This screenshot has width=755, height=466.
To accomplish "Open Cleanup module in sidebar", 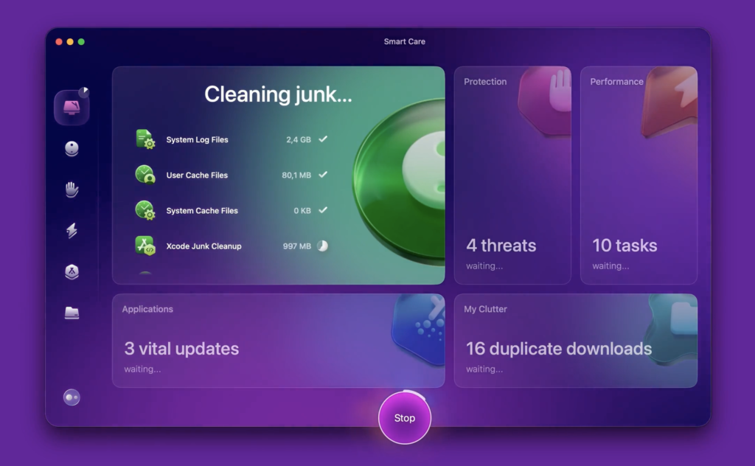I will tap(72, 149).
